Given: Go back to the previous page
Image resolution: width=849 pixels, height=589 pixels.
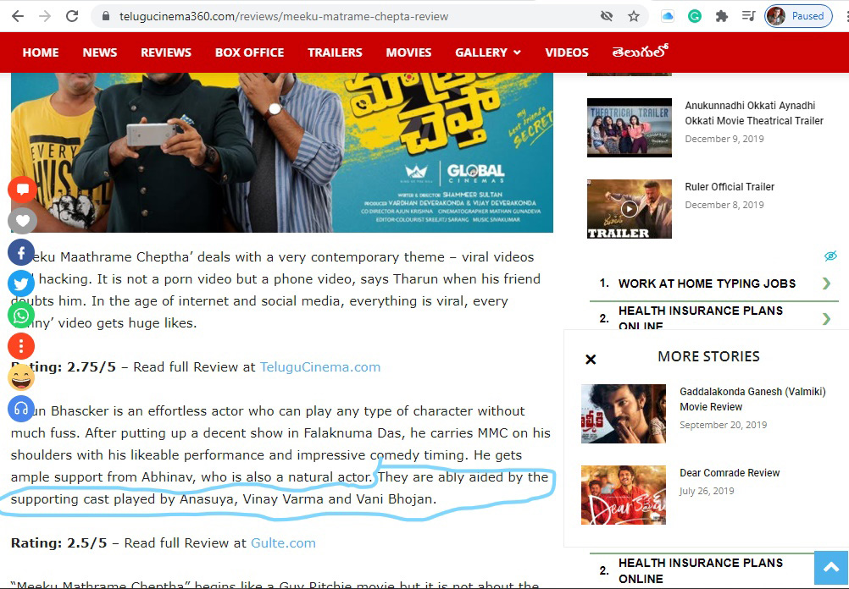Looking at the screenshot, I should [x=18, y=16].
